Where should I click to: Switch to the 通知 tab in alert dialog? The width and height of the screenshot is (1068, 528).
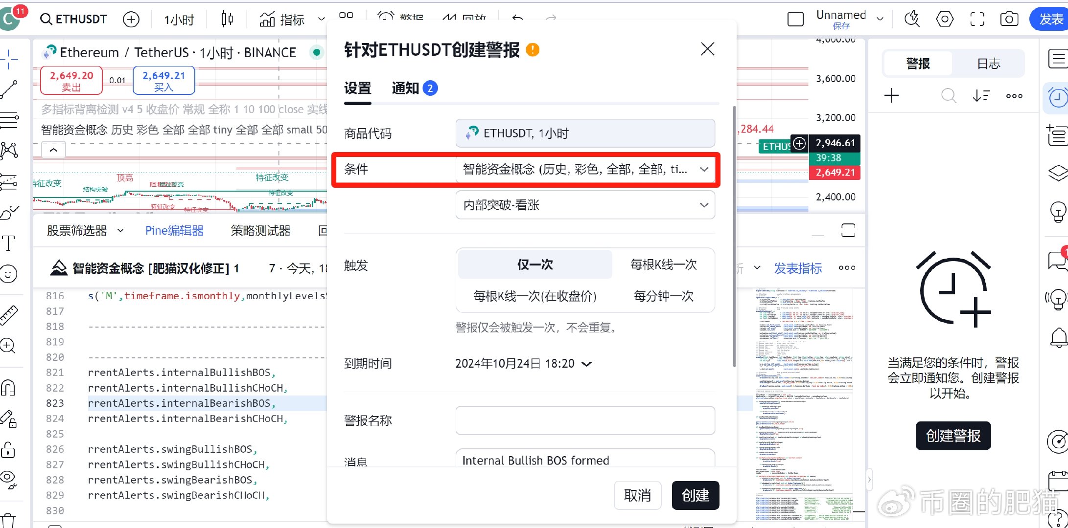point(414,88)
